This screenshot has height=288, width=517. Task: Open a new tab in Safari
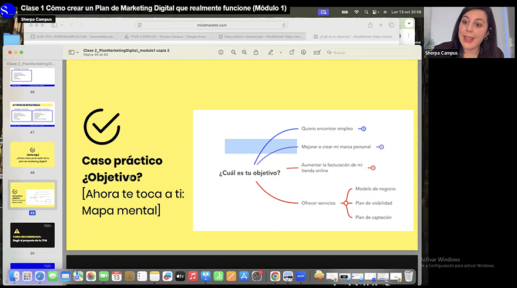tap(381, 25)
